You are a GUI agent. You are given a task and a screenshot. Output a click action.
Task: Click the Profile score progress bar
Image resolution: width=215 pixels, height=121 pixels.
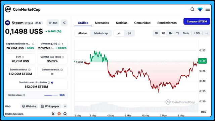tap(51, 95)
